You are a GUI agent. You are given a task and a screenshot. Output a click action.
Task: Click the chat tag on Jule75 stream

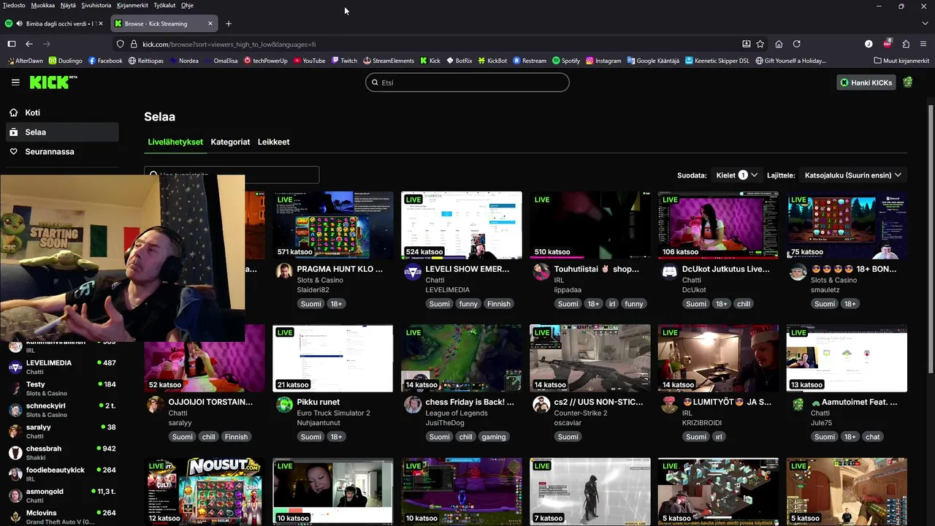point(873,437)
